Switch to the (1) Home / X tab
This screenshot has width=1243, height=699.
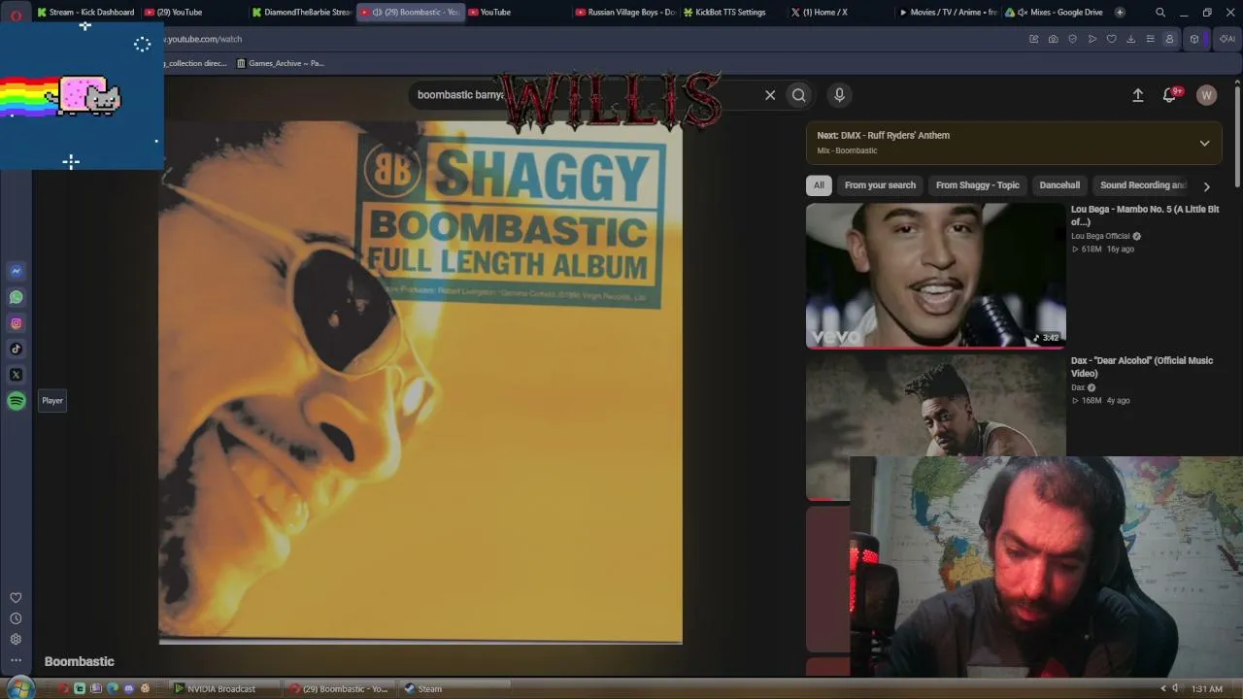840,13
